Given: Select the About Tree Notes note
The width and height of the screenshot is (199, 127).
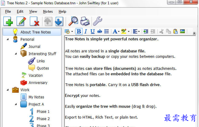Looking at the screenshot, I should click(32, 32).
